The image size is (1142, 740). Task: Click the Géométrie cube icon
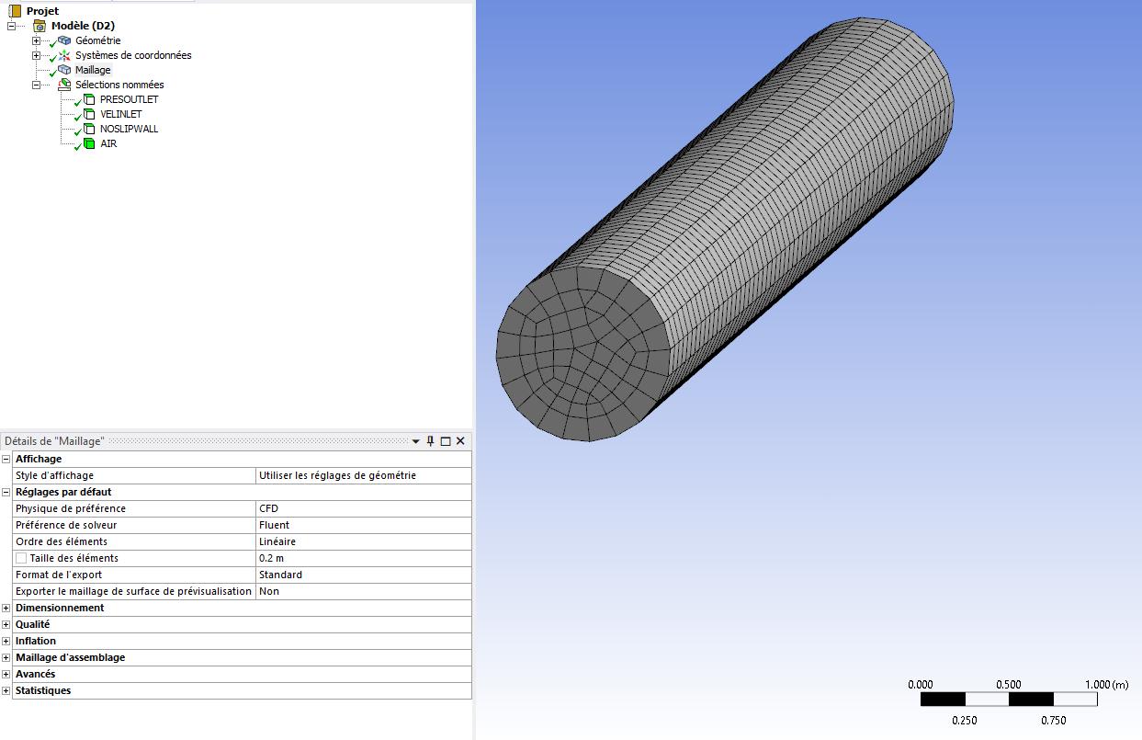tap(64, 40)
